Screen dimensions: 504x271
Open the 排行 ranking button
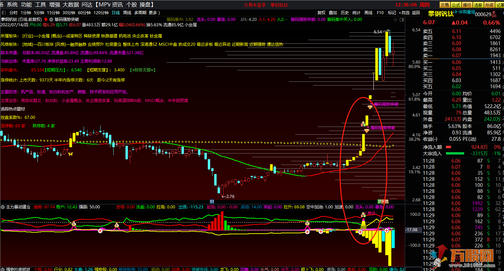(467, 5)
